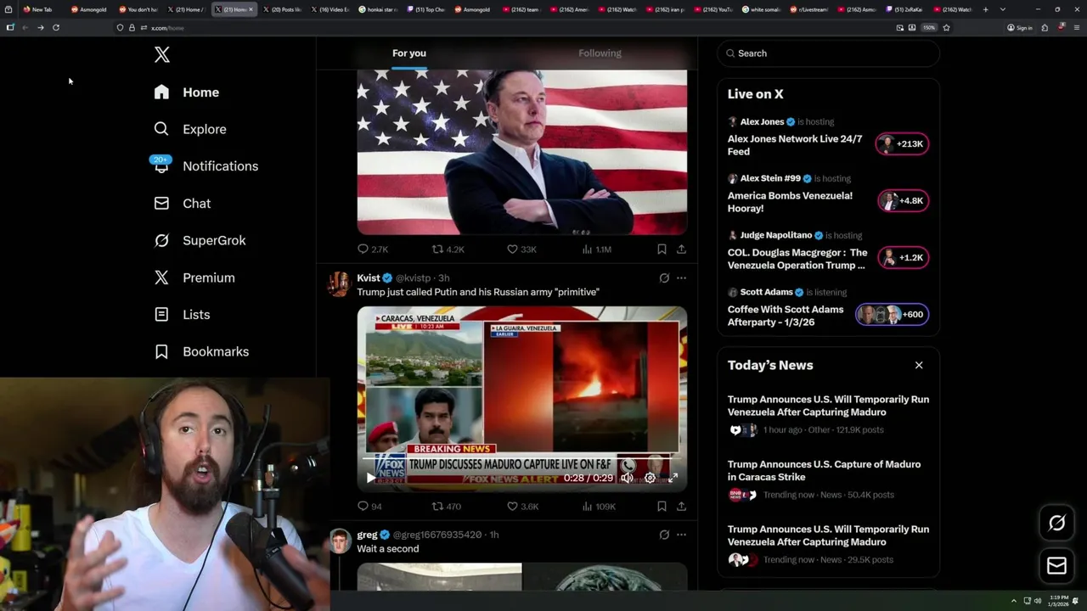Image resolution: width=1087 pixels, height=611 pixels.
Task: Open Bookmarks from sidebar
Action: (202, 351)
